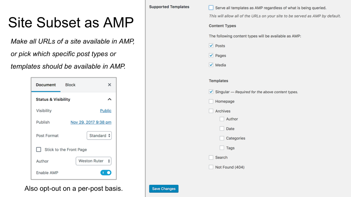Uncheck the Media content type
351x197 pixels.
point(211,65)
